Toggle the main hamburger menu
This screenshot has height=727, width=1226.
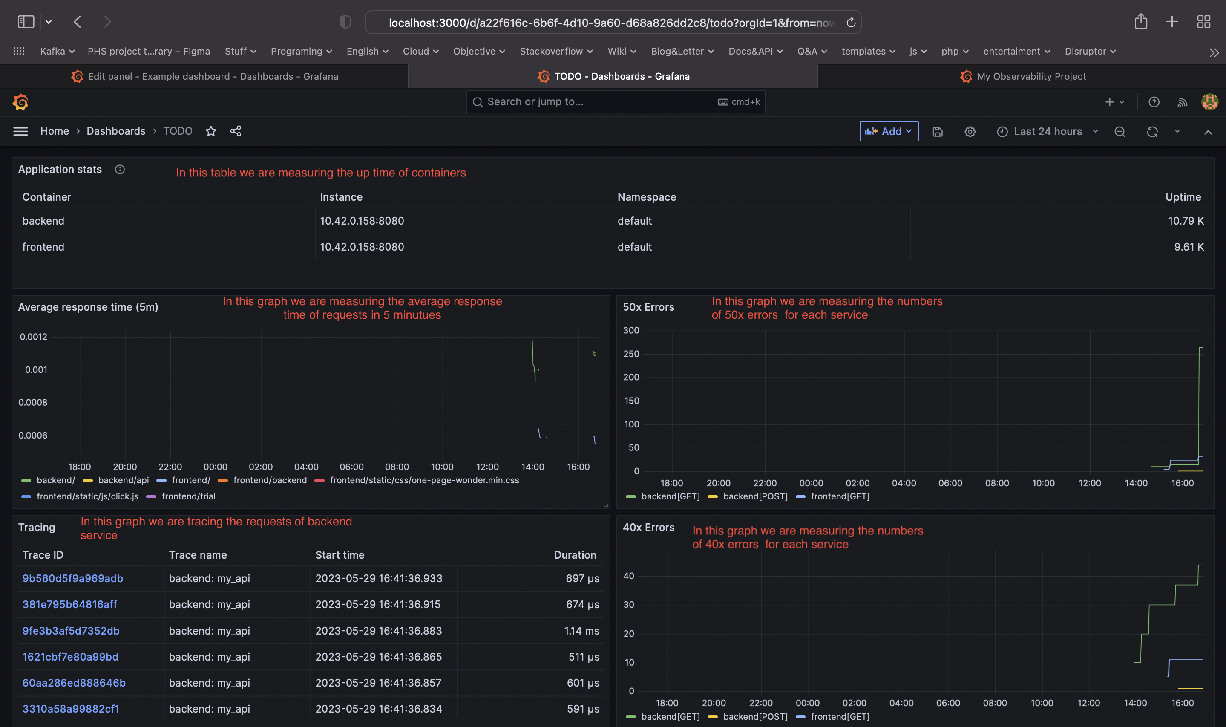[x=20, y=131]
